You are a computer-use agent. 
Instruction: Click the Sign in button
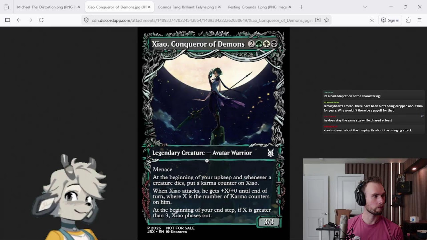(x=390, y=20)
